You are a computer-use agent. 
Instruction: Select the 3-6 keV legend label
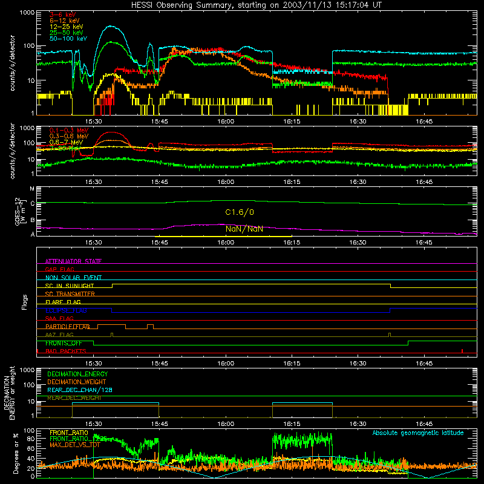click(63, 15)
